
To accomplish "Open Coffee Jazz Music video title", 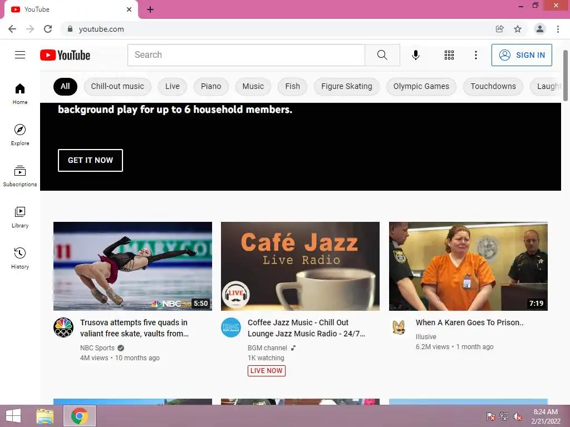I will pos(307,328).
